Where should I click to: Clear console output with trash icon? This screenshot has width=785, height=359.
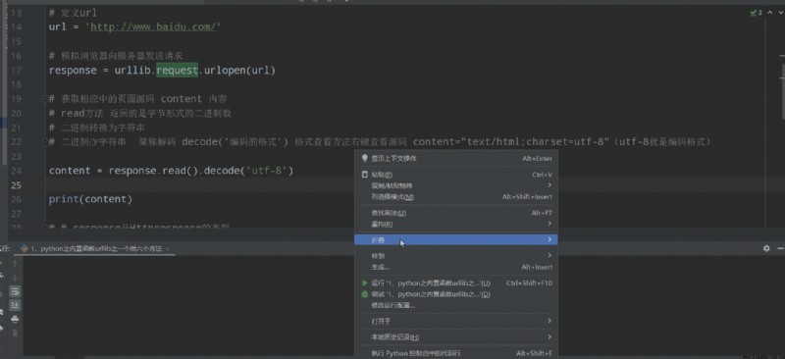[x=15, y=333]
